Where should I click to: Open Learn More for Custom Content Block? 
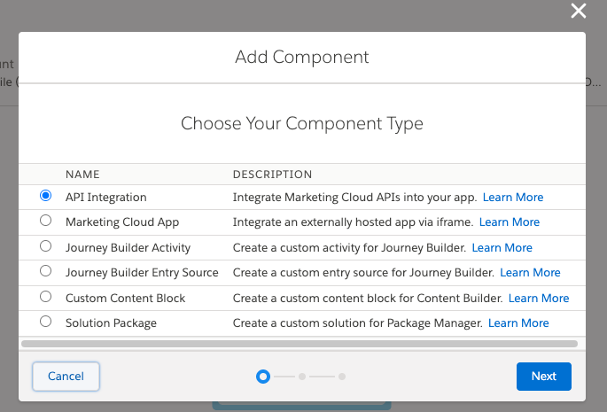[539, 298]
